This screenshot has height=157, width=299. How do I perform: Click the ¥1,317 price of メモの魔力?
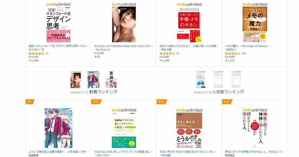click(230, 60)
